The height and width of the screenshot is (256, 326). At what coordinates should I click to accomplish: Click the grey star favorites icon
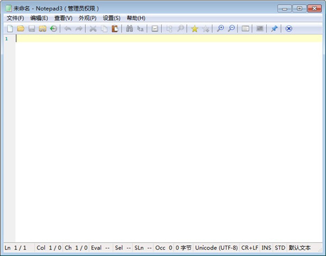click(x=206, y=28)
